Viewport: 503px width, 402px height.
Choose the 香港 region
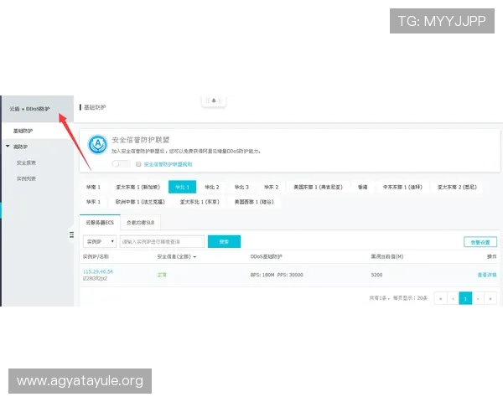362,187
